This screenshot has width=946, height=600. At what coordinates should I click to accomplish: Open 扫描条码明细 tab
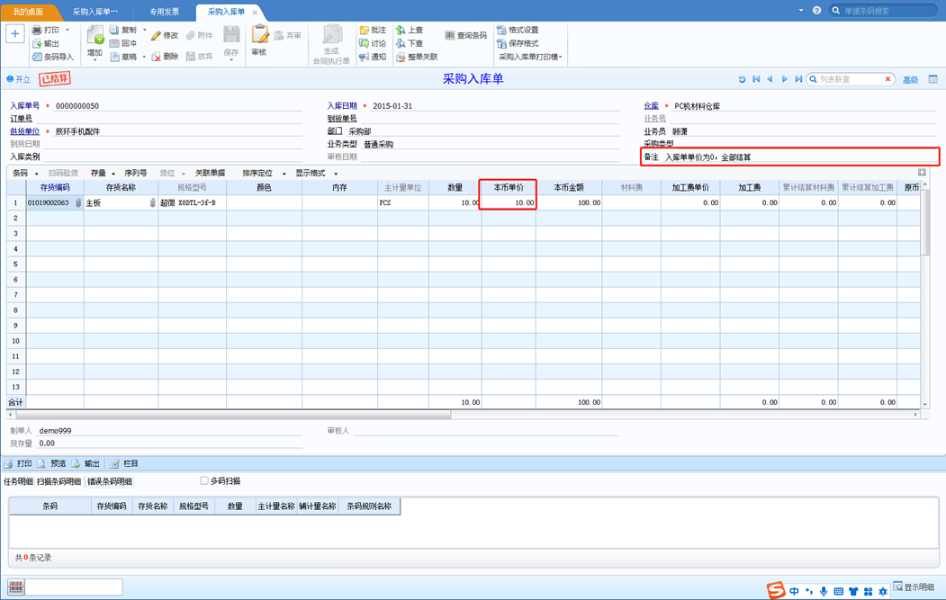point(59,481)
